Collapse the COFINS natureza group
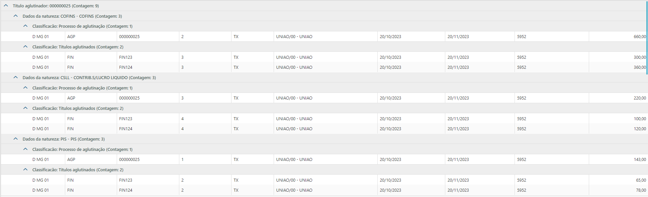The height and width of the screenshot is (197, 648). (16, 16)
